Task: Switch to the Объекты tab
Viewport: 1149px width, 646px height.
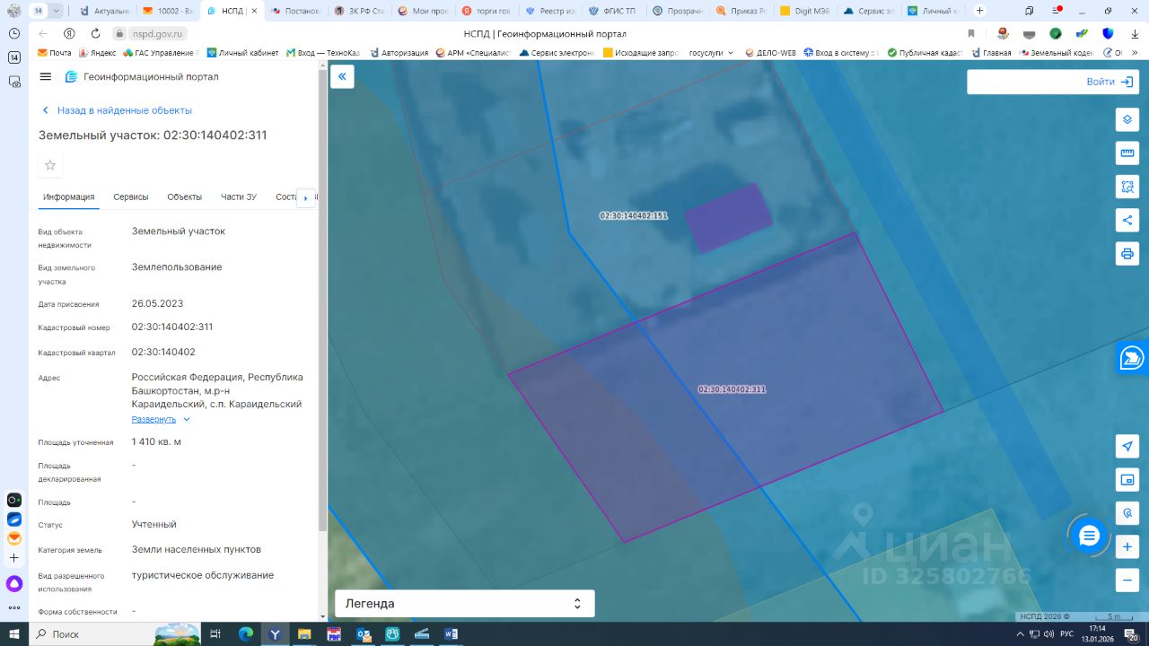Action: click(185, 197)
